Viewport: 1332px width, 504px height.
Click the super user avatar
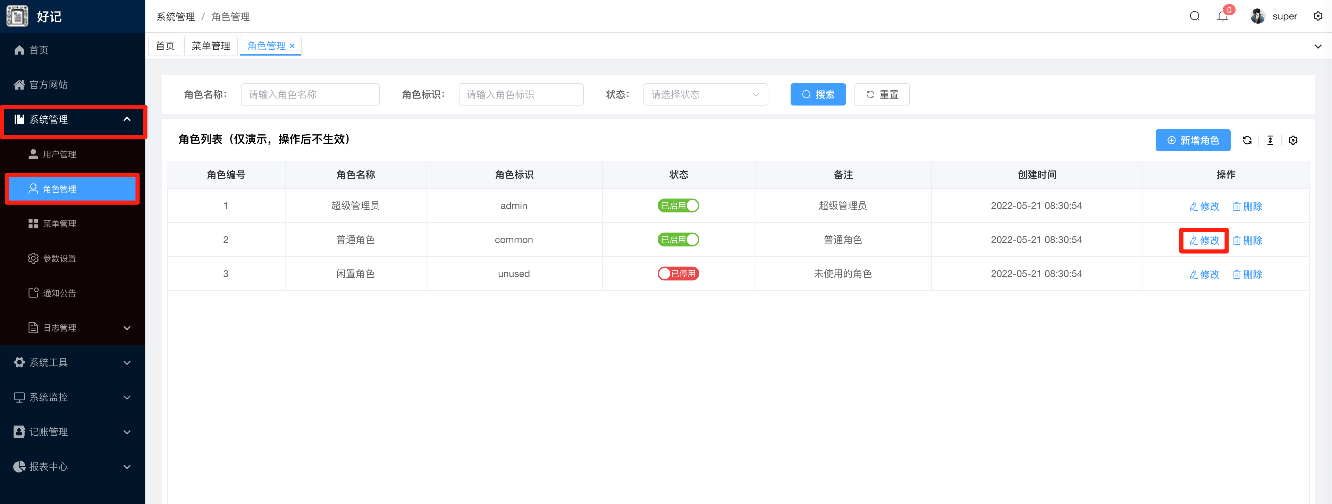click(1257, 16)
